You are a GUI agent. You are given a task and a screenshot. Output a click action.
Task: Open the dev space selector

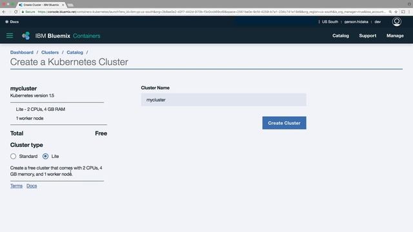pyautogui.click(x=378, y=21)
